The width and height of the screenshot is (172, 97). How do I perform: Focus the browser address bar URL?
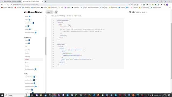click(x=25, y=5)
